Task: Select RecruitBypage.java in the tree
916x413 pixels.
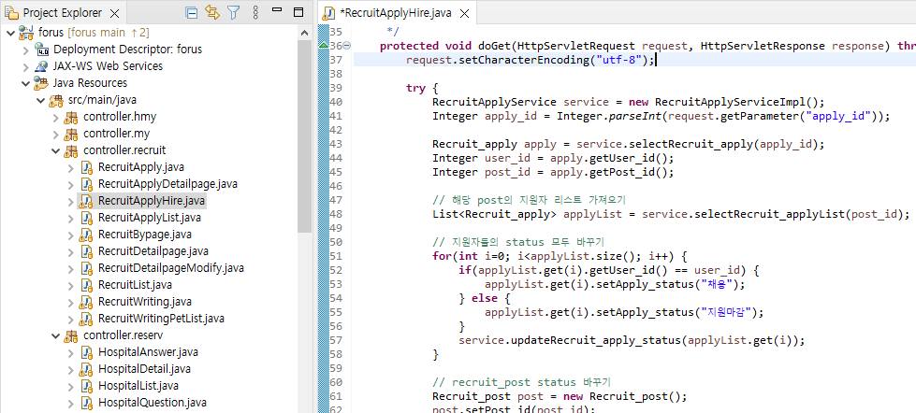Action: tap(144, 235)
